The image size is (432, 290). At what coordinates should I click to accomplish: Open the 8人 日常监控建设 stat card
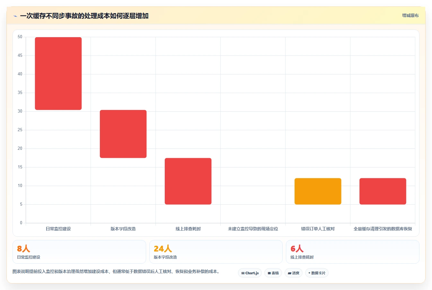coord(79,252)
